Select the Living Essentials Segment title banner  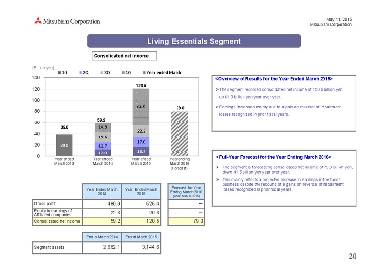(x=194, y=41)
